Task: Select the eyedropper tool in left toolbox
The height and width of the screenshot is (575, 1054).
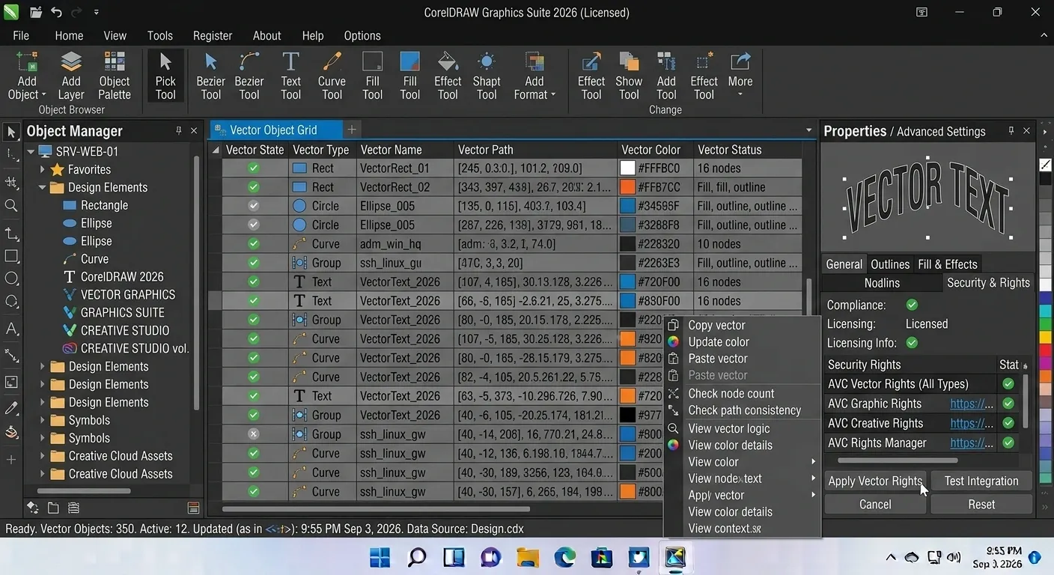Action: [11, 408]
